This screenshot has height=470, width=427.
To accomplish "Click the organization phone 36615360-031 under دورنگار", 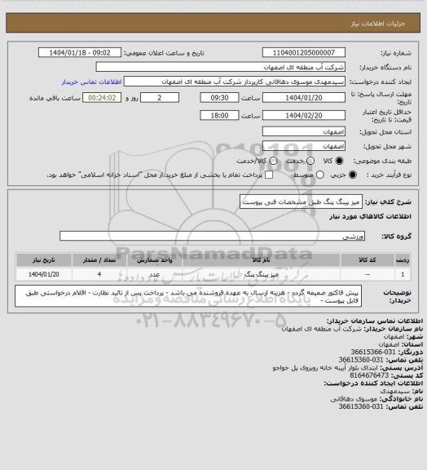I will [x=361, y=360].
